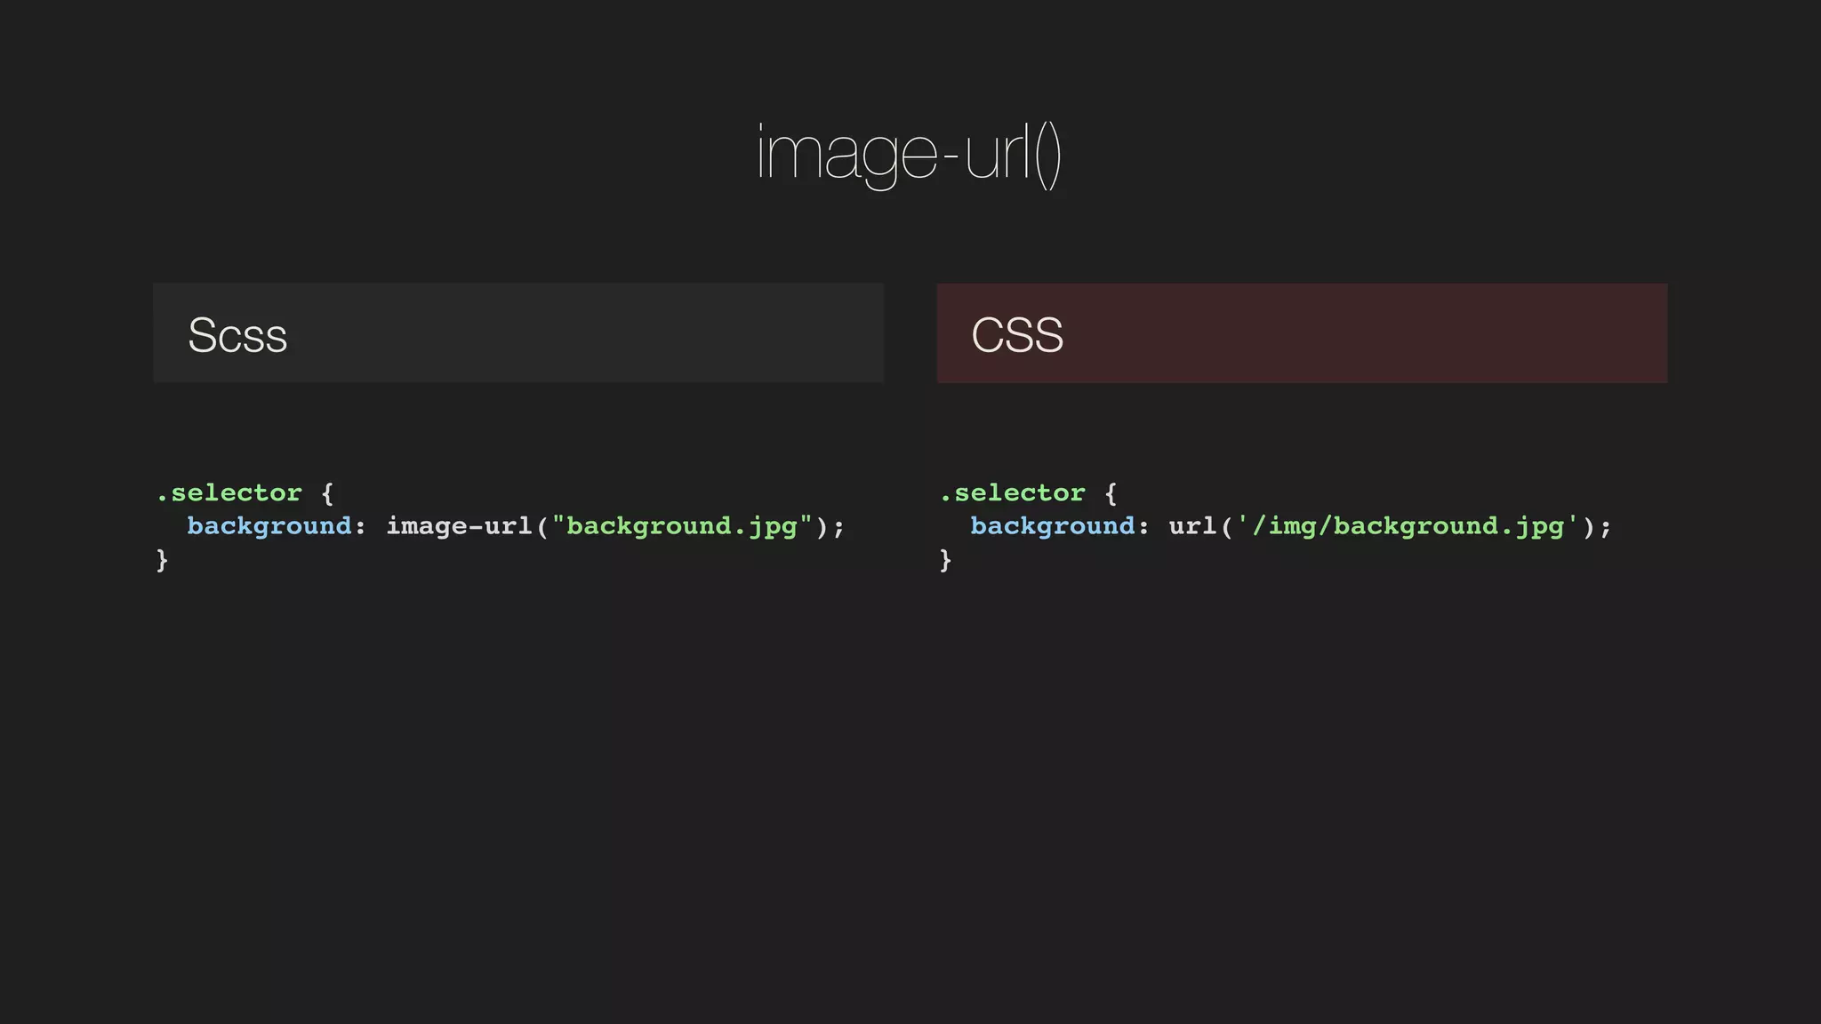Click the closing brace in CSS block
Screen dimensions: 1821x1024
click(945, 560)
